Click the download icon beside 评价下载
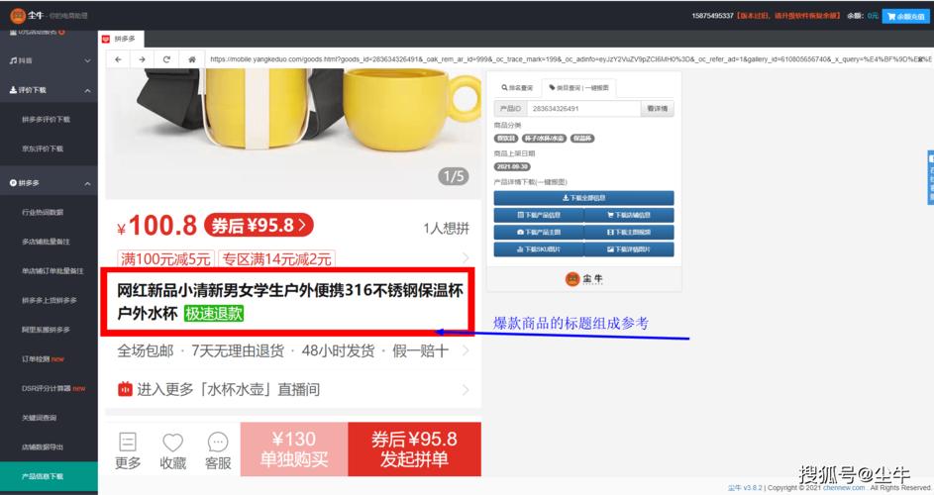Screen dimensions: 934x495 (x=13, y=90)
